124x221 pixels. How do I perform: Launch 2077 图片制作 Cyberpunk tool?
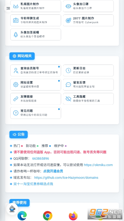pos(88,20)
